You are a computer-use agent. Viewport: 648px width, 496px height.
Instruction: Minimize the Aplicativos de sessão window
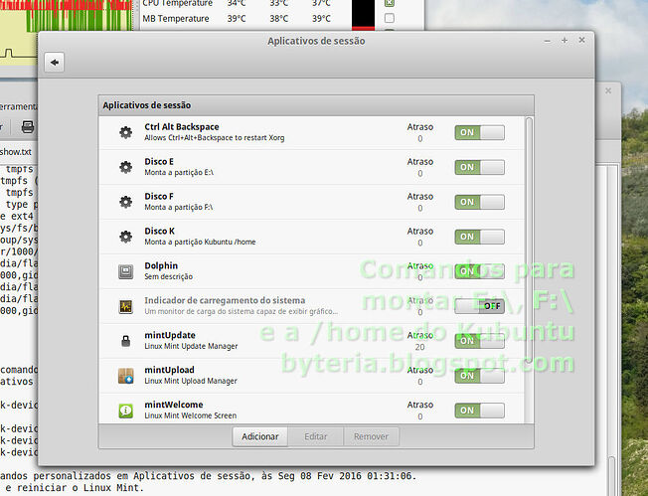pos(548,41)
